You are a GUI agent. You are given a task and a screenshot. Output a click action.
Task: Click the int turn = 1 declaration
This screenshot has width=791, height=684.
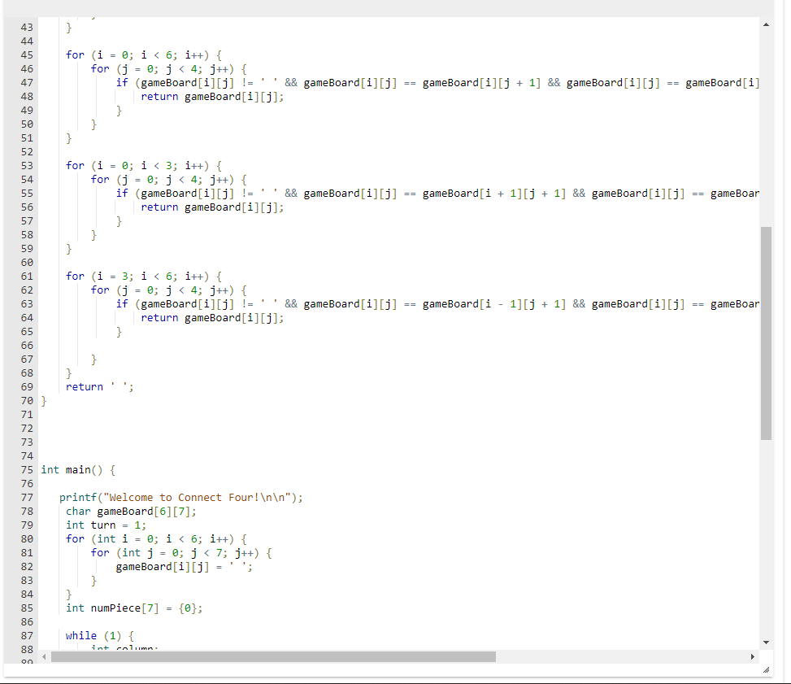(106, 525)
